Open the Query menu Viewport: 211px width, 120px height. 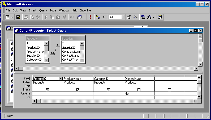(43, 10)
